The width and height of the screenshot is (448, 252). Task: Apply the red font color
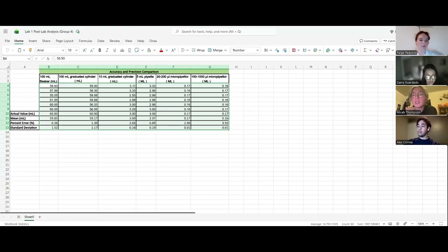(x=161, y=50)
